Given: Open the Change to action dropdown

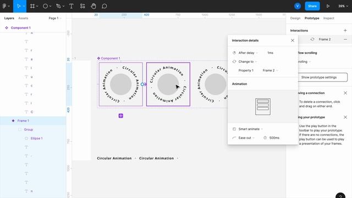Looking at the screenshot, I should pos(248,62).
